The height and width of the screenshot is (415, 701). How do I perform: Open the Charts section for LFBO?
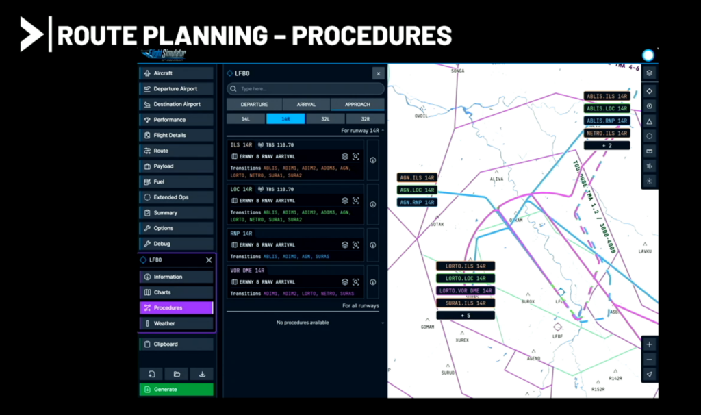(x=176, y=292)
